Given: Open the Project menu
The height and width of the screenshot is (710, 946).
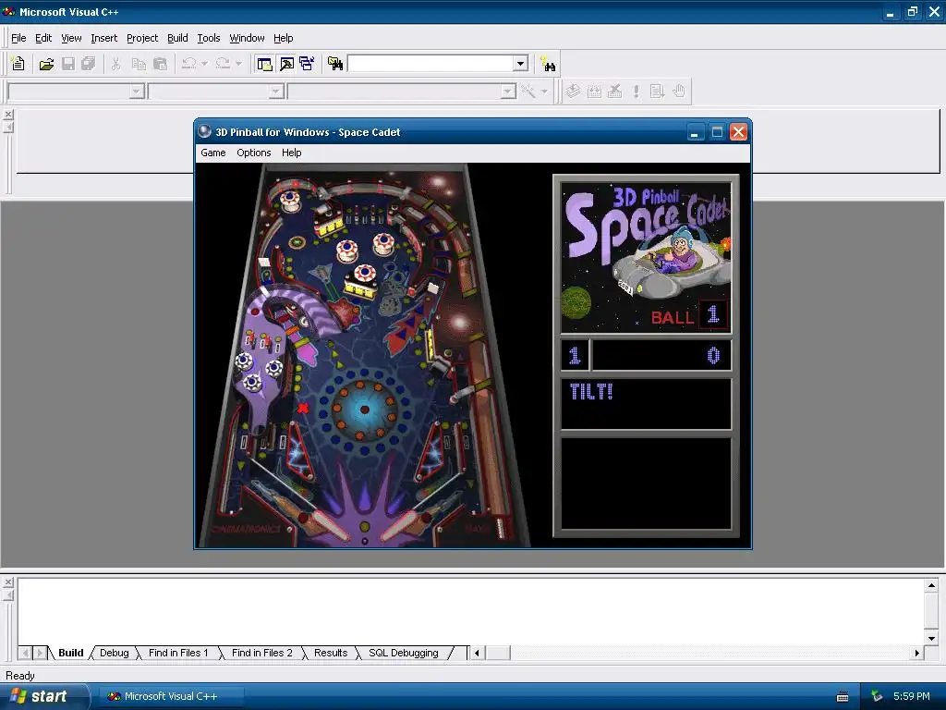Looking at the screenshot, I should (142, 38).
